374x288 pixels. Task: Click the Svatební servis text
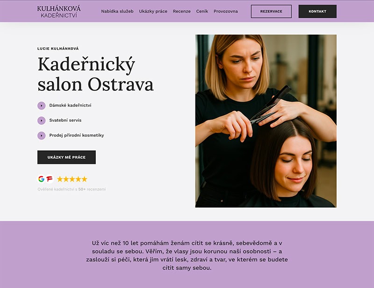coord(65,120)
